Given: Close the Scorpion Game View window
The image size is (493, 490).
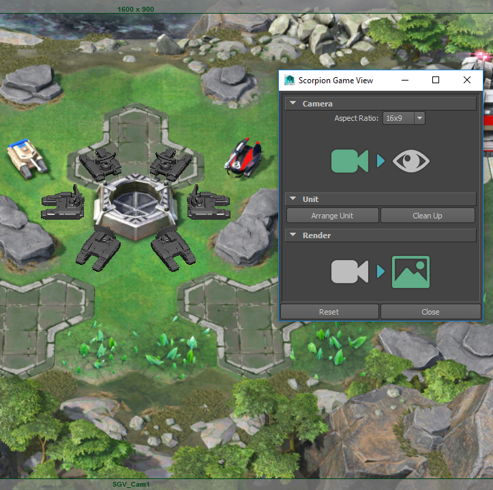Looking at the screenshot, I should click(x=467, y=81).
